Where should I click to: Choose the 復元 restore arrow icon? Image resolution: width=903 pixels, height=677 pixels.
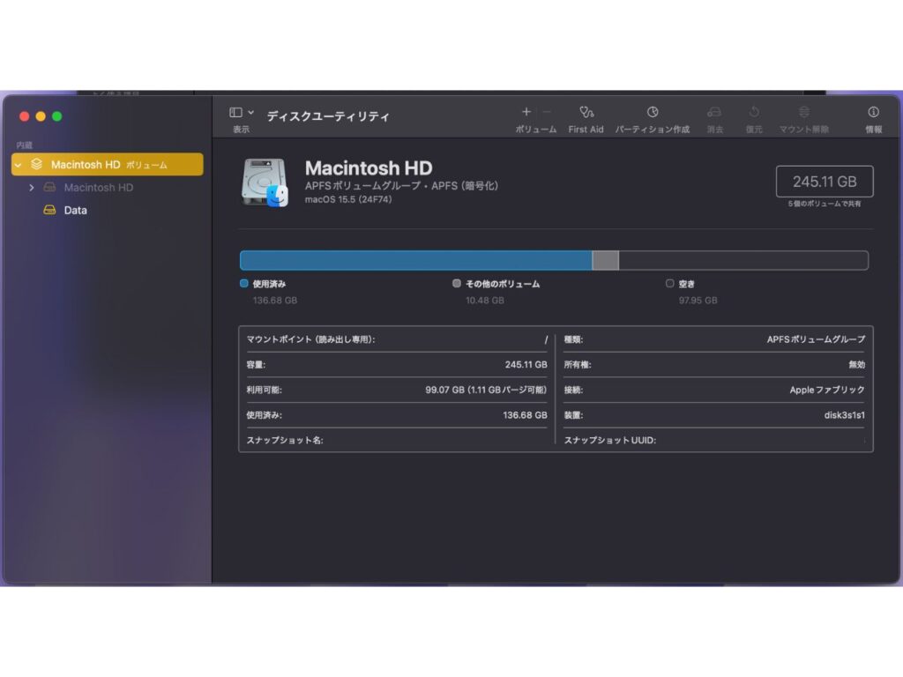pyautogui.click(x=754, y=112)
